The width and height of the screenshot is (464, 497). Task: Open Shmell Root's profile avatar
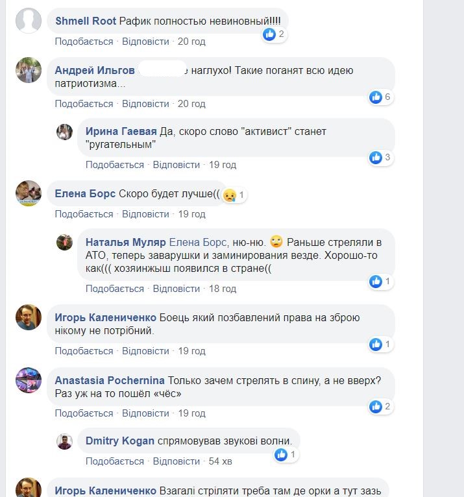[x=29, y=20]
